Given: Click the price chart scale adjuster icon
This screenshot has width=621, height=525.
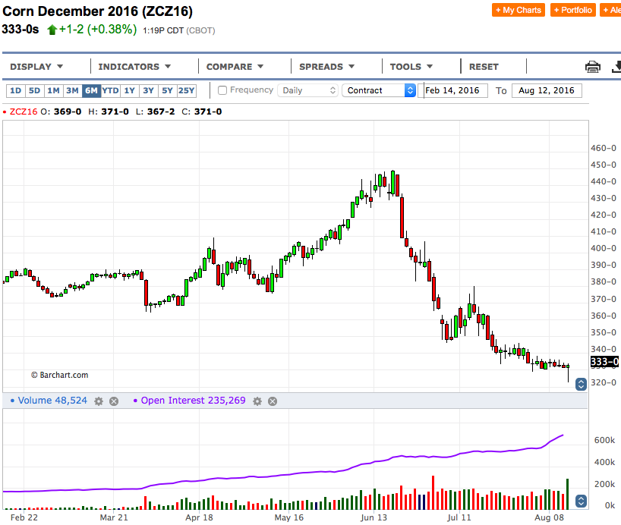Looking at the screenshot, I should [x=581, y=384].
